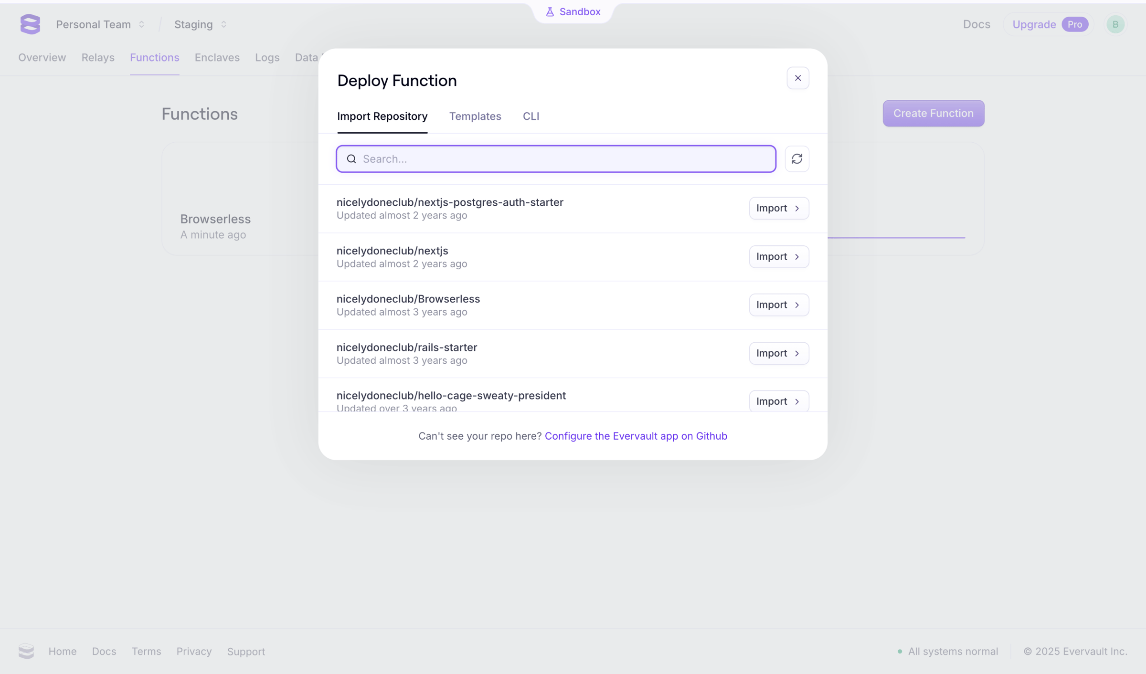Switch to the Import Repository tab

click(x=382, y=116)
